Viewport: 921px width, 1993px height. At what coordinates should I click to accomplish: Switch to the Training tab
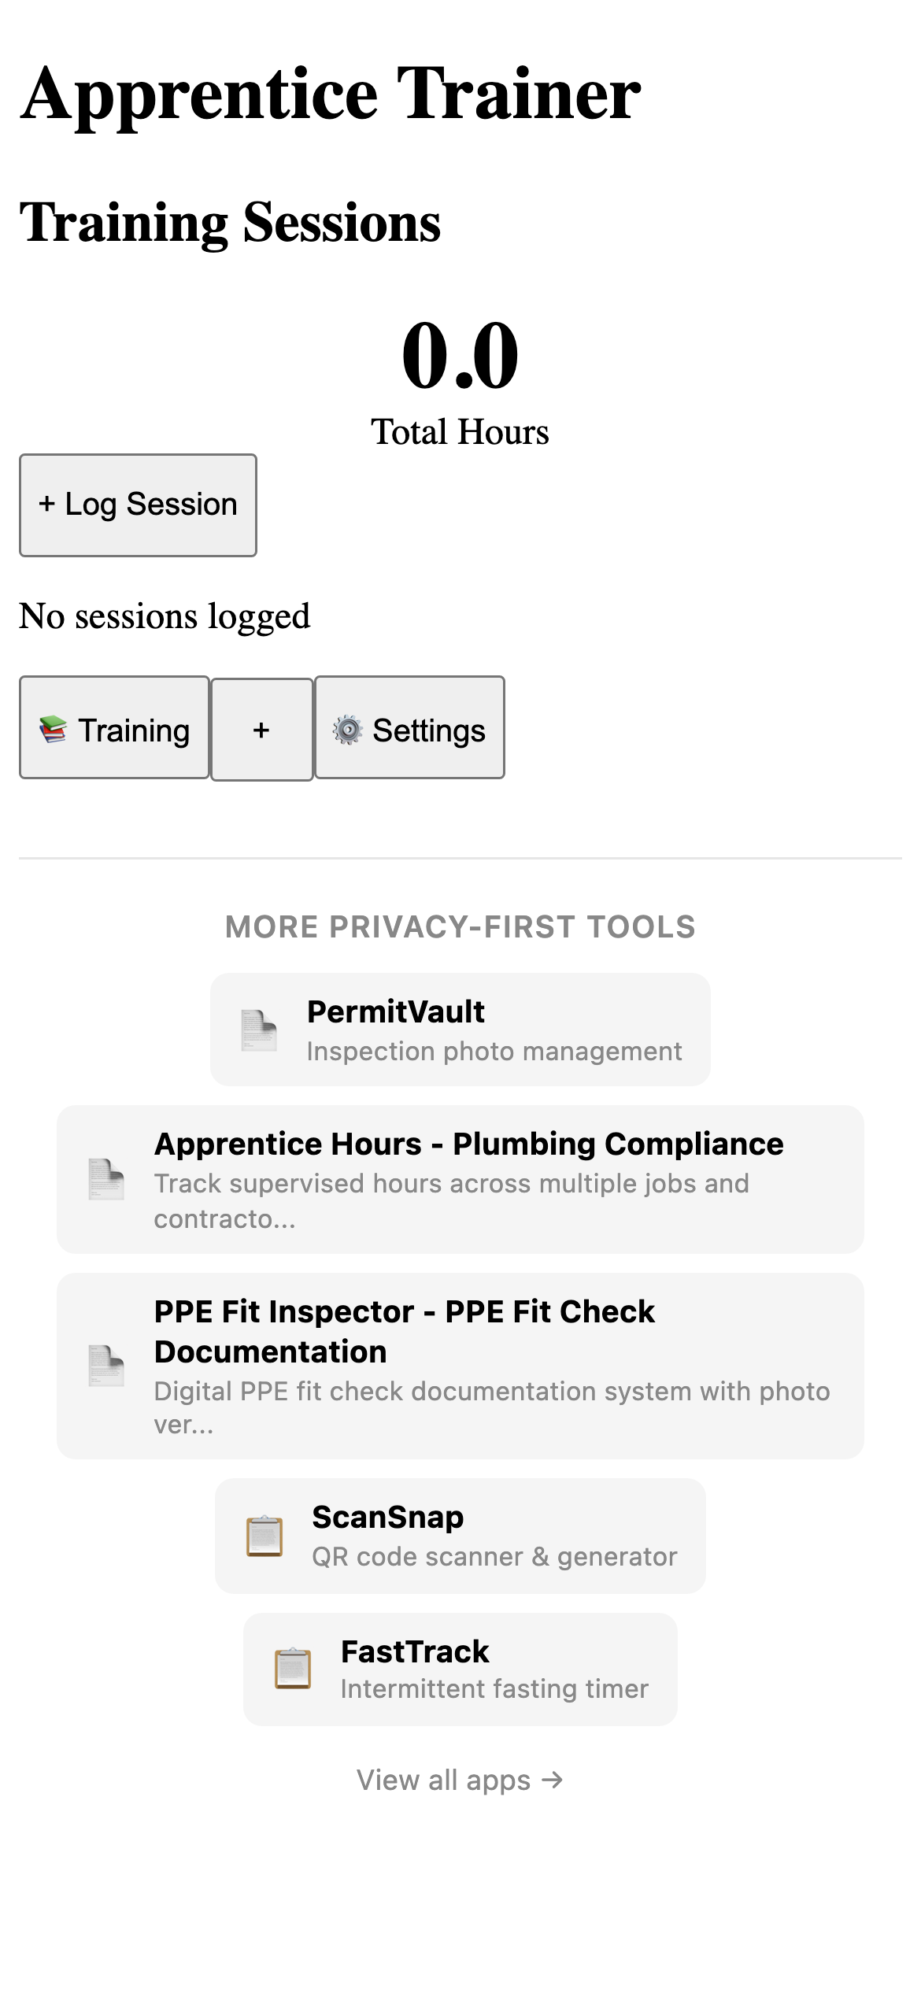point(114,728)
